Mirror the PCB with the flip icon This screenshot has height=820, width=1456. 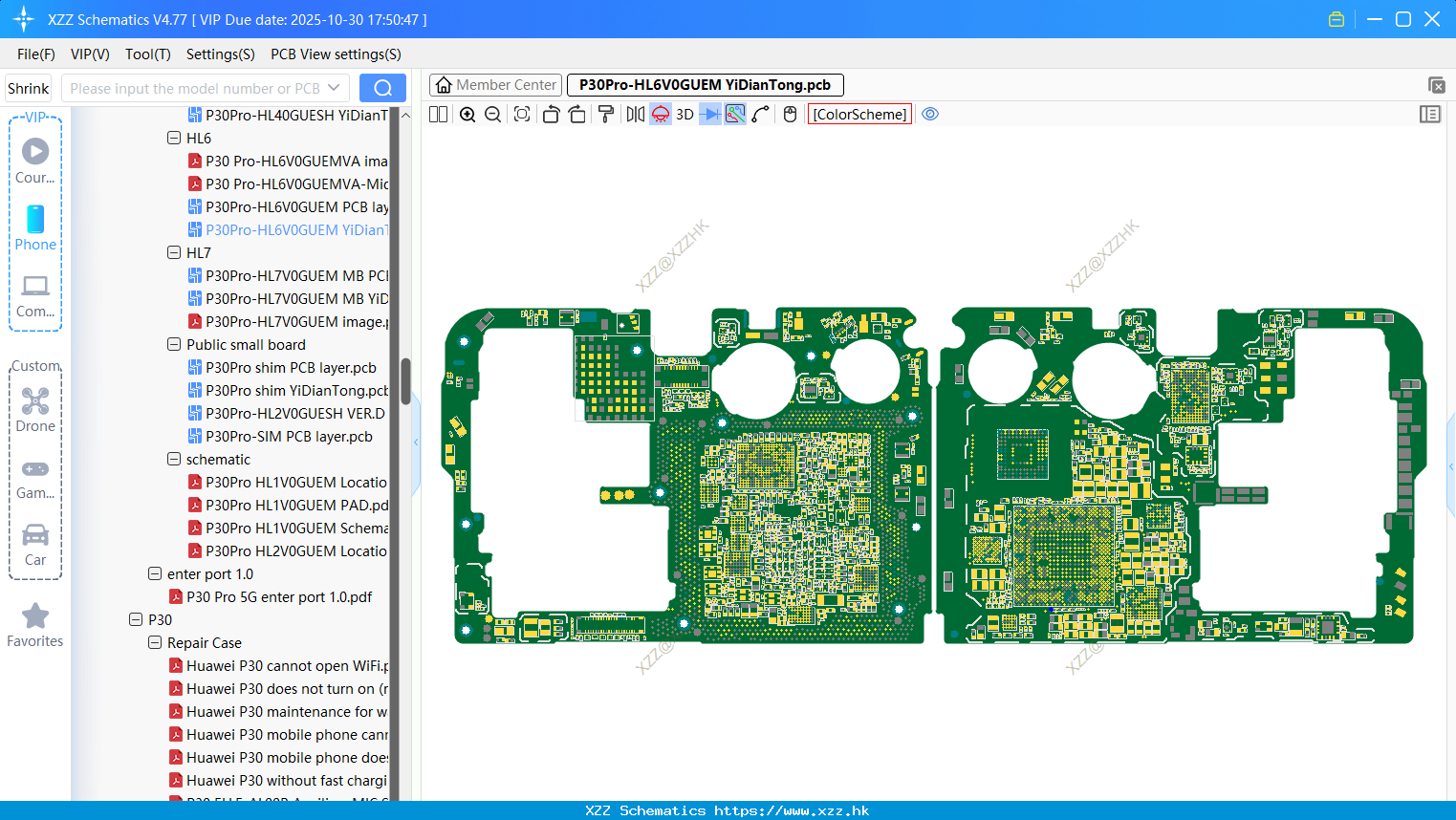coord(635,114)
